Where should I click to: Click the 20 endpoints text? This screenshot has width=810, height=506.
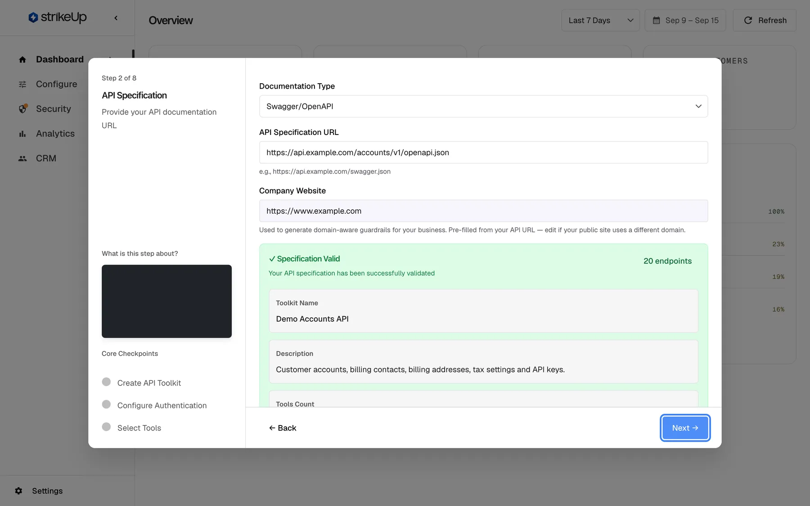coord(667,261)
